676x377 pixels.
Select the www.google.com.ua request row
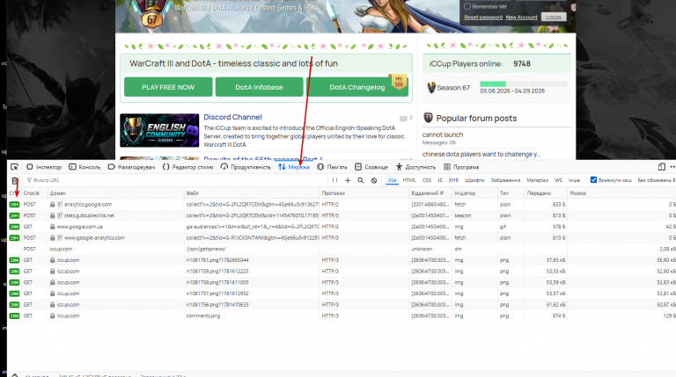(342, 227)
